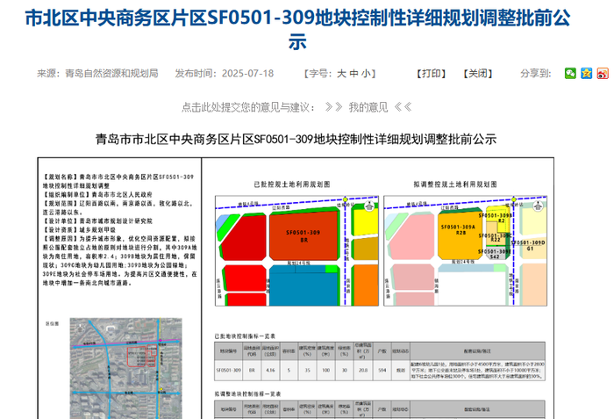This screenshot has height=419, width=614.
Task: Click the 【规划名称】 paragraph in the sheet
Action: [118, 181]
